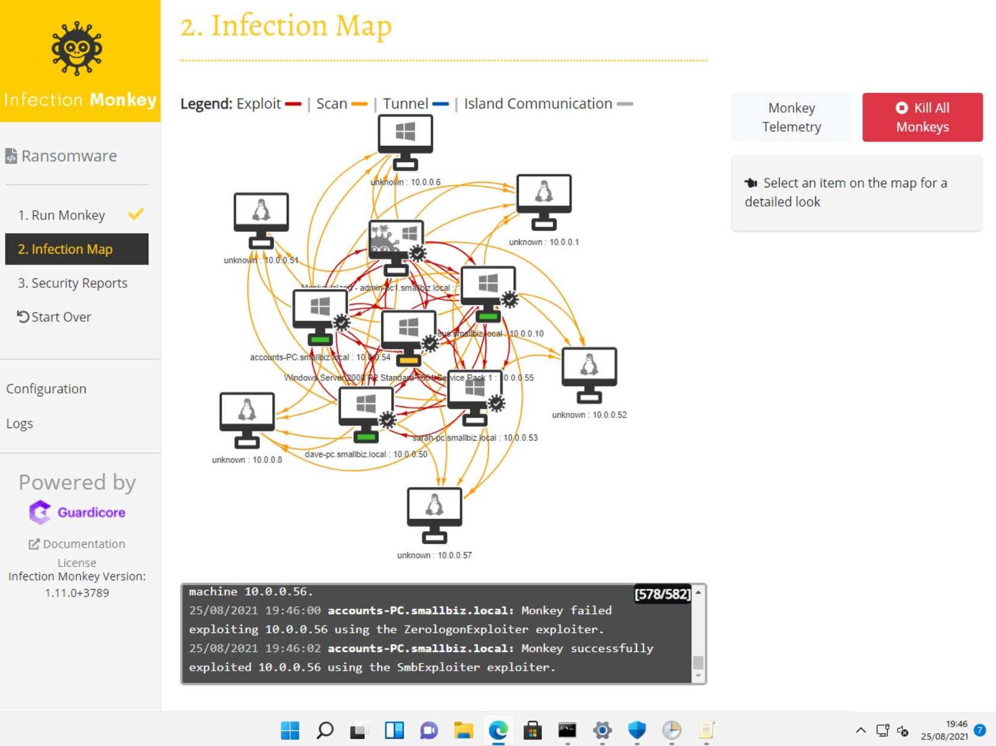Click the [578/582] telemetry counter
This screenshot has width=996, height=746.
tap(662, 594)
